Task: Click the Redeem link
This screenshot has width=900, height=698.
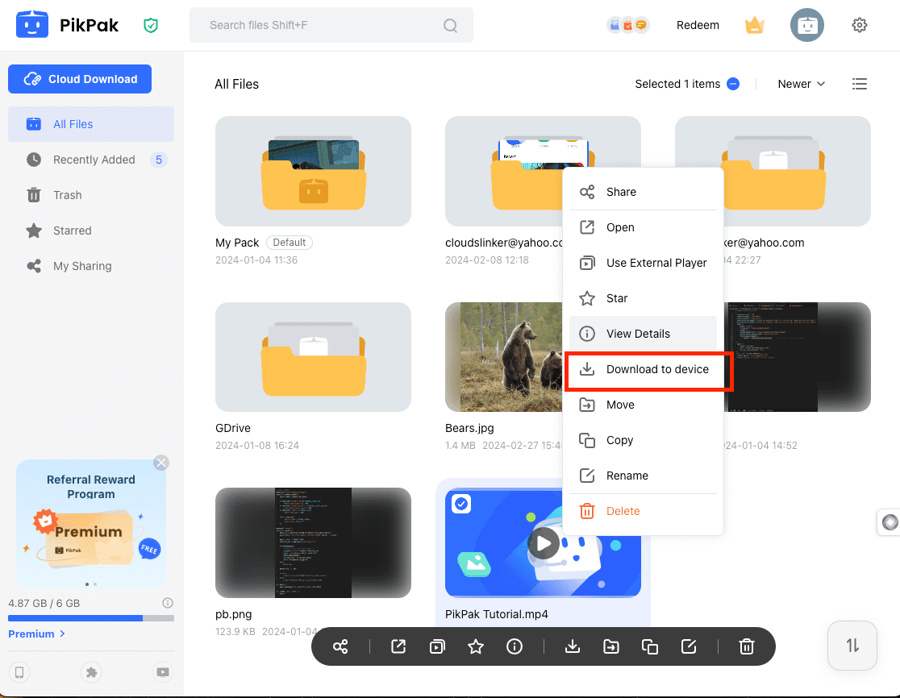Action: 698,25
